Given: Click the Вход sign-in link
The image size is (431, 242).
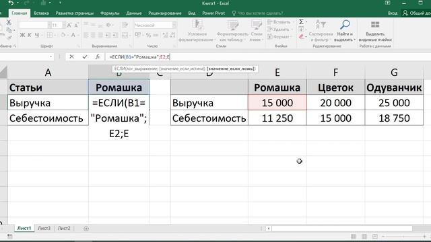Looking at the screenshot, I should click(x=393, y=13).
